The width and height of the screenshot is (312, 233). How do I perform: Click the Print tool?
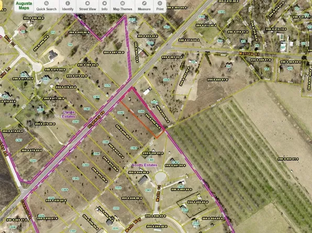point(160,6)
